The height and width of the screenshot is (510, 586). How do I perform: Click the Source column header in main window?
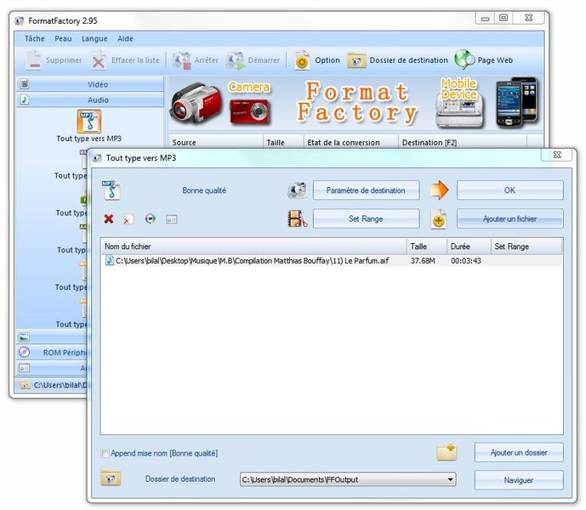tap(216, 142)
